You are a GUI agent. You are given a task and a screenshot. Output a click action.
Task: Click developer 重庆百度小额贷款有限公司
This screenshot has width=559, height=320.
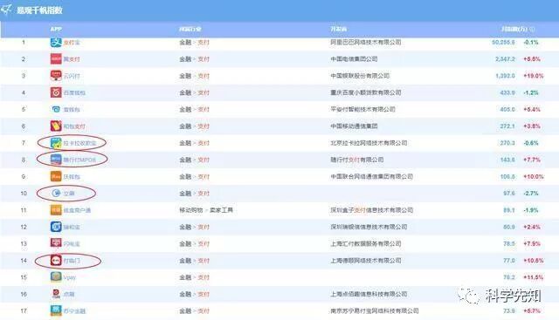[x=365, y=92]
